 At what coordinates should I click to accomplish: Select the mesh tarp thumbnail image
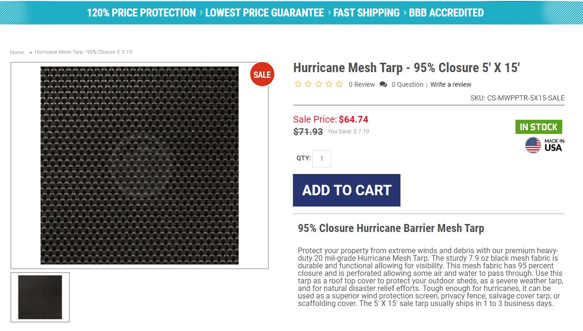click(x=40, y=298)
